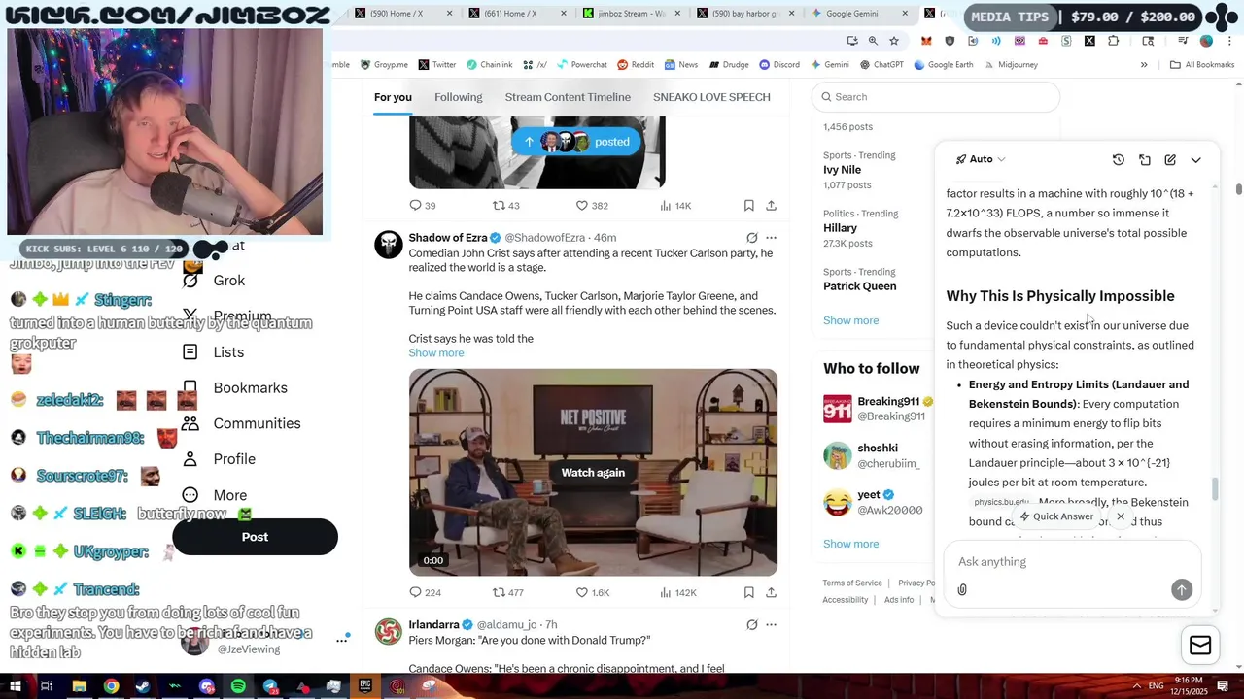Repost the post with 43 reposts
1244x699 pixels.
point(505,206)
